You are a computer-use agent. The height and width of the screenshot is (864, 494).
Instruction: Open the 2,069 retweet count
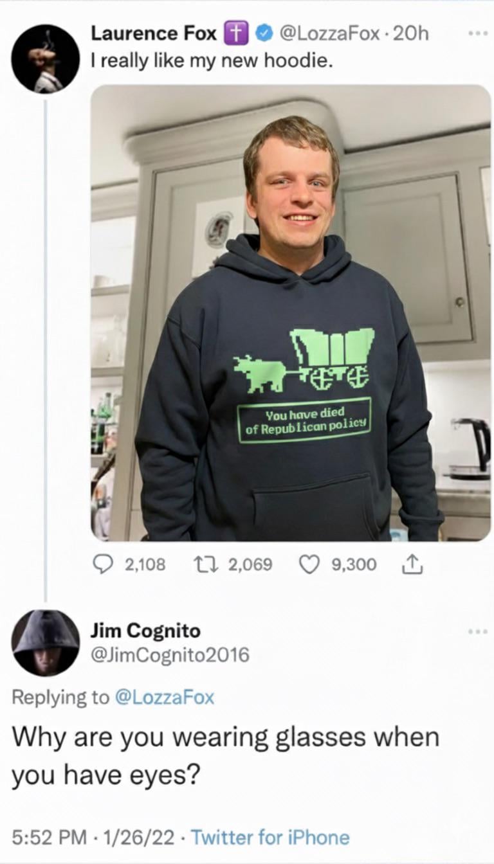pos(250,564)
